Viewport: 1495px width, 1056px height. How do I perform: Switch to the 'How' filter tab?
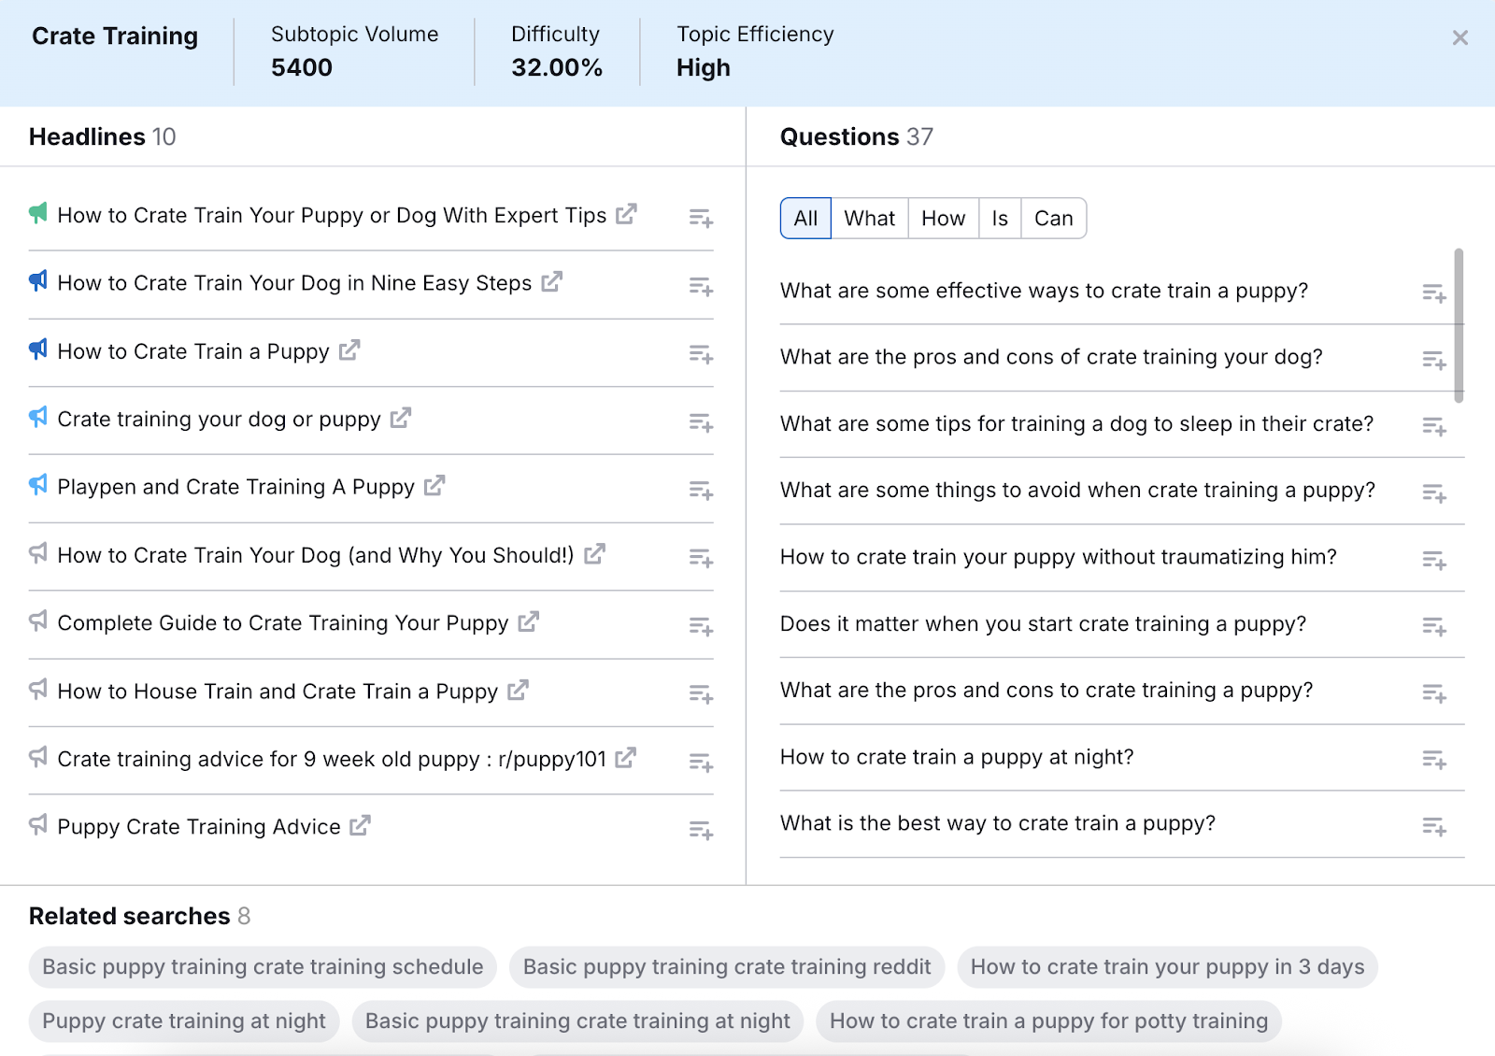click(x=943, y=218)
